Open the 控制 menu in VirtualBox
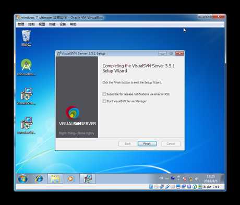Image resolution: width=240 pixels, height=205 pixels. 31,24
